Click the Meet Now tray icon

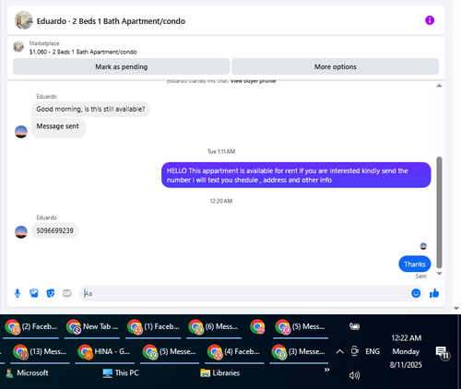click(355, 351)
